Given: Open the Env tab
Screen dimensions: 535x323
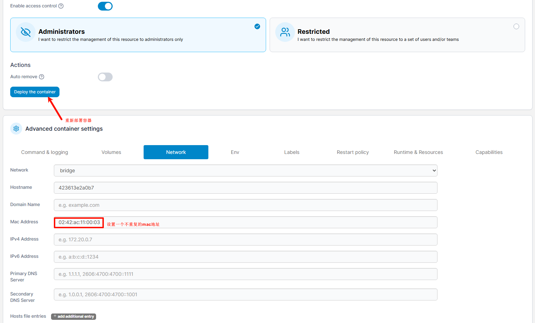Looking at the screenshot, I should point(235,152).
